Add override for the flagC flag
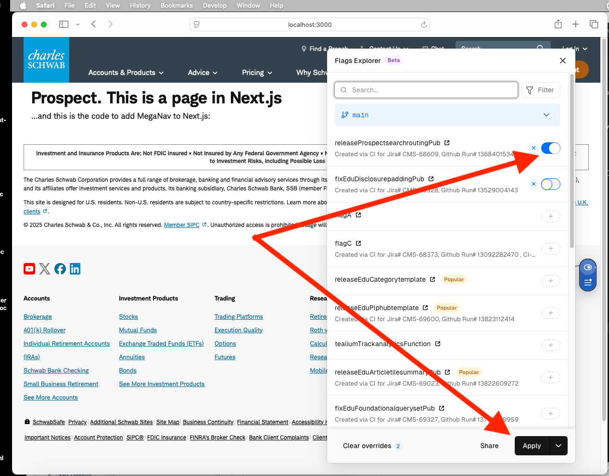Image resolution: width=609 pixels, height=476 pixels. click(x=550, y=249)
